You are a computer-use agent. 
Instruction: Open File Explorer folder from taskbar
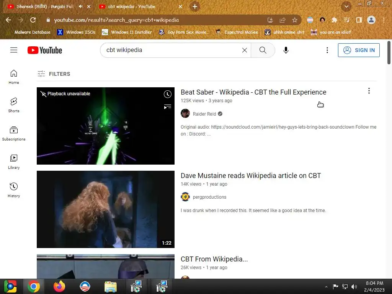point(111,286)
